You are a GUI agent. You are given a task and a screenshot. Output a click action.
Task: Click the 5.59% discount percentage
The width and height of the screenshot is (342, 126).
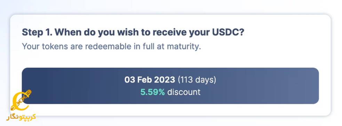click(x=152, y=92)
